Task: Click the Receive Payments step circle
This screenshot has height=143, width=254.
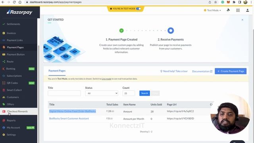Action: [x=171, y=31]
